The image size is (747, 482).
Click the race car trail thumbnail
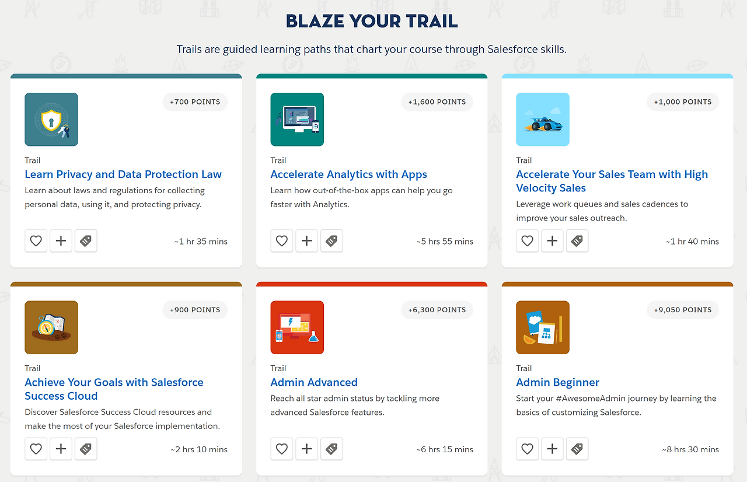point(543,120)
